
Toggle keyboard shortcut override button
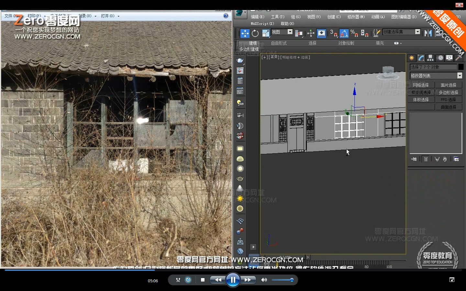[321, 33]
